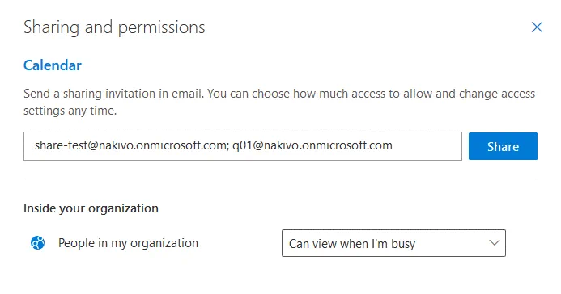Click the word 'Sharing' in the dialog title
The width and height of the screenshot is (561, 294).
pyautogui.click(x=51, y=27)
